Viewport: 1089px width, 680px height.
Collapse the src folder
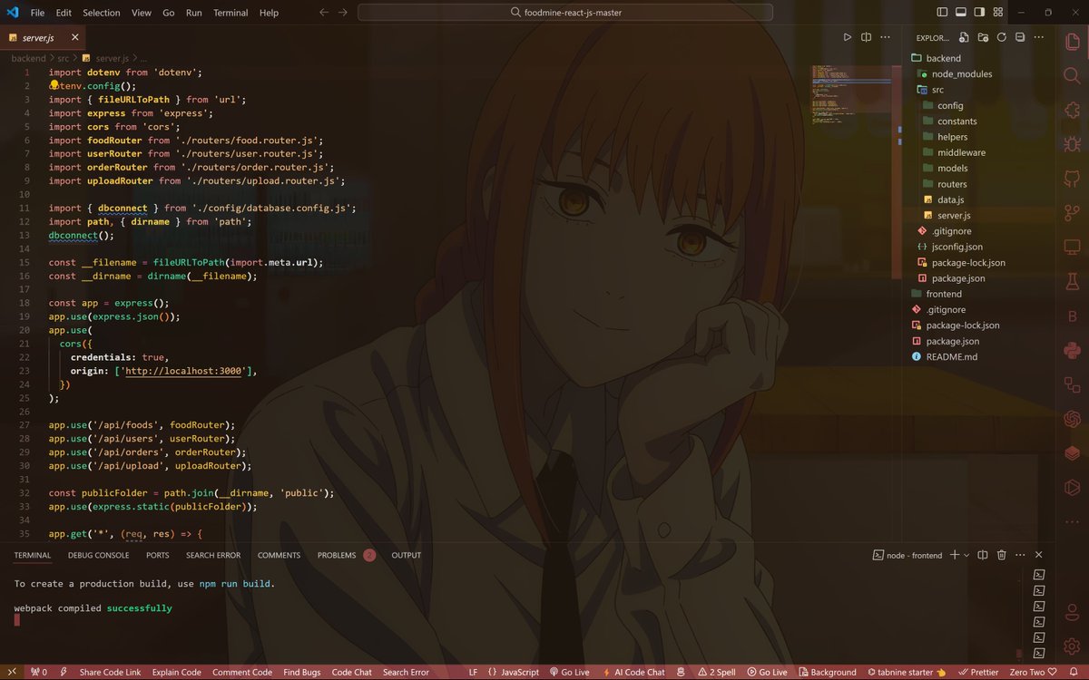[937, 90]
